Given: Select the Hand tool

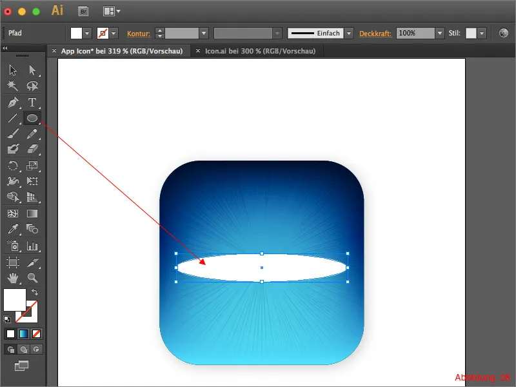Looking at the screenshot, I should [13, 278].
